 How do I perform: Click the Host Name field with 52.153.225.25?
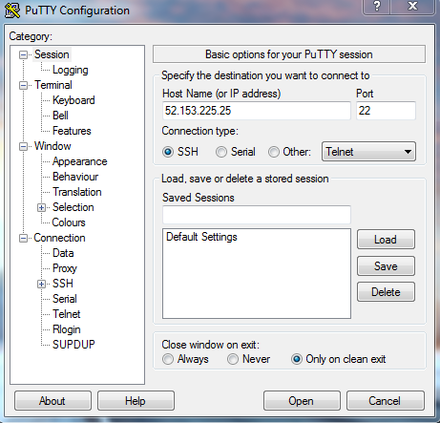click(257, 111)
